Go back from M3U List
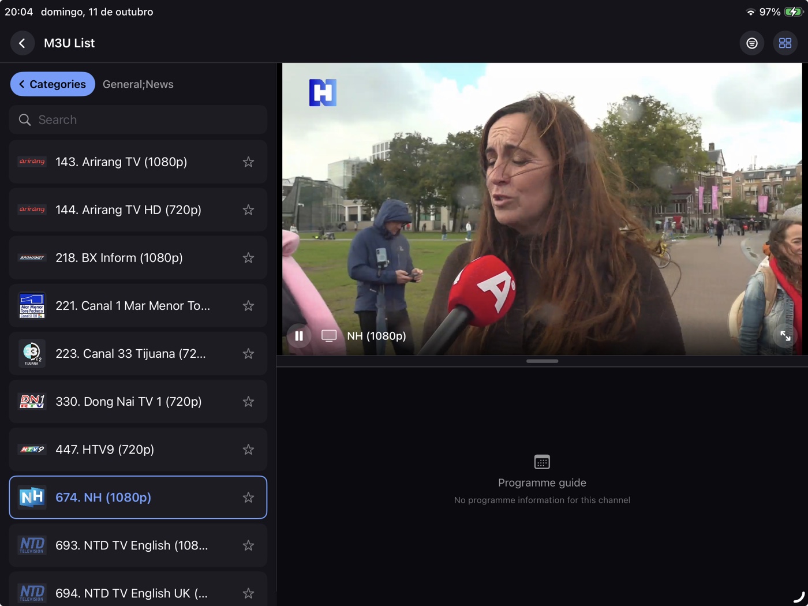This screenshot has height=606, width=808. (23, 43)
